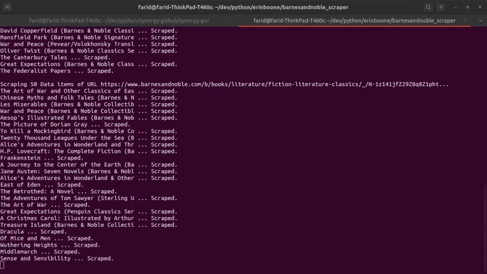The width and height of the screenshot is (487, 274).
Task: Click 'A Journey to the Center of the Earth' line
Action: (89, 165)
